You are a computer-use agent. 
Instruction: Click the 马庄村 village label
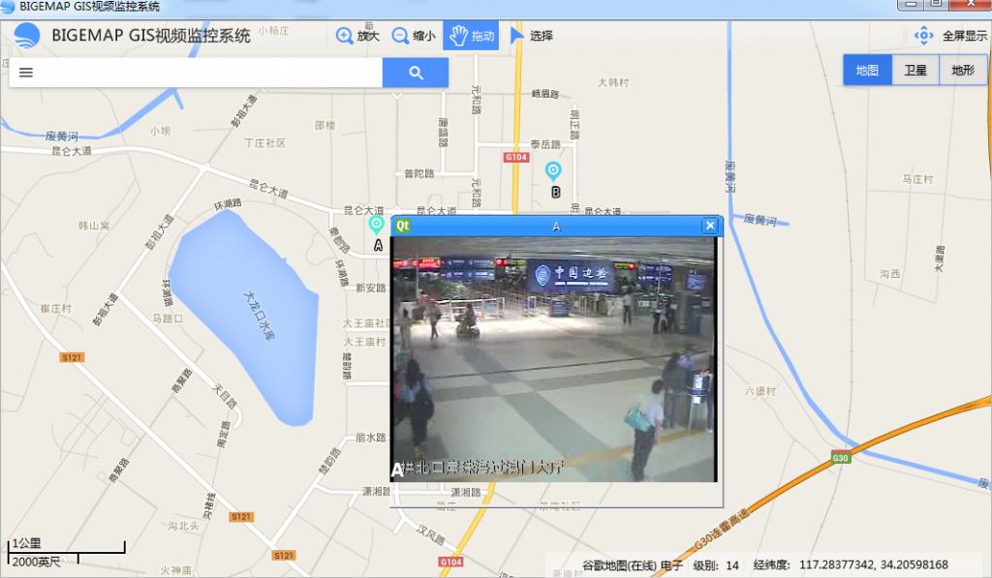[x=917, y=179]
